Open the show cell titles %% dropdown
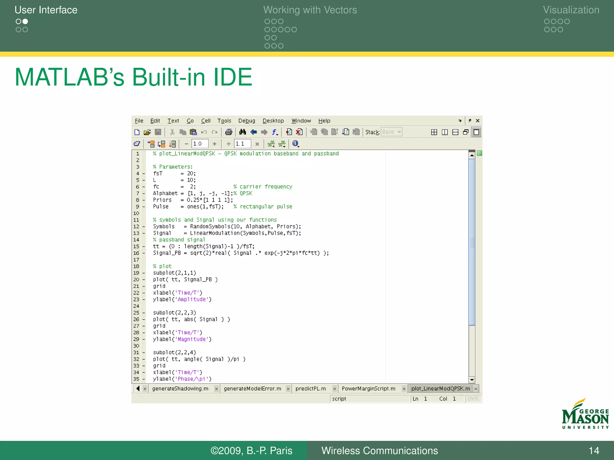This screenshot has width=614, height=460. 282,144
